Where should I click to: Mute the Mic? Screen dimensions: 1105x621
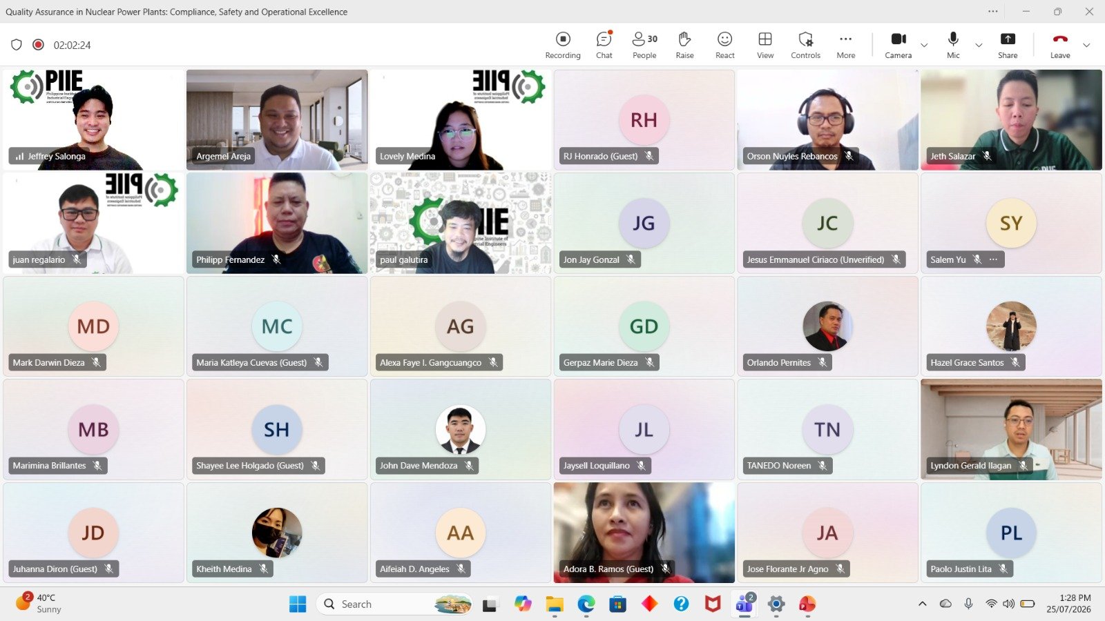pyautogui.click(x=953, y=45)
